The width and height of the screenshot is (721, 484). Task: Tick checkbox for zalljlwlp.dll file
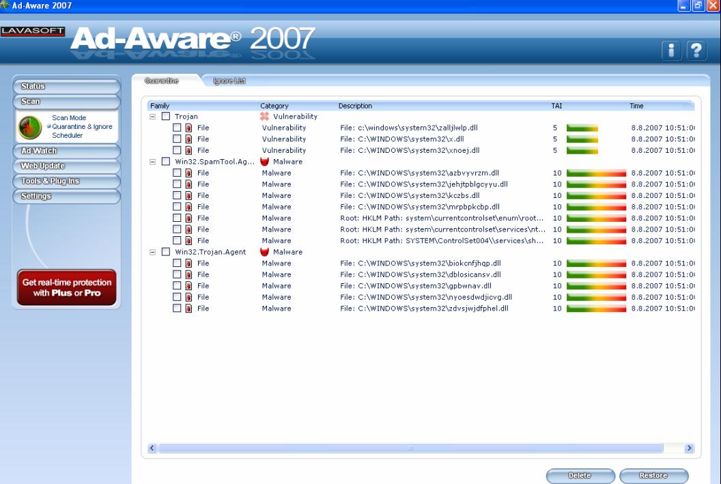point(177,128)
